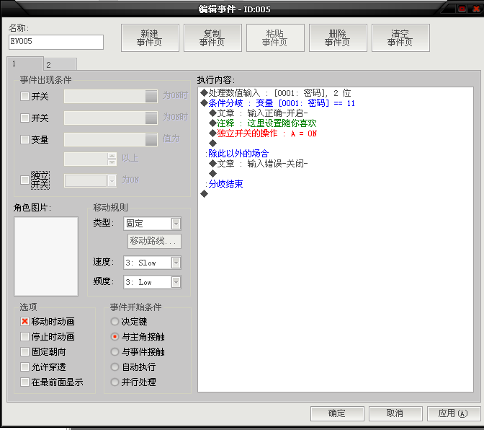Image resolution: width=484 pixels, height=430 pixels.
Task: Select the 与主角接触 trigger radio button
Action: (x=115, y=337)
